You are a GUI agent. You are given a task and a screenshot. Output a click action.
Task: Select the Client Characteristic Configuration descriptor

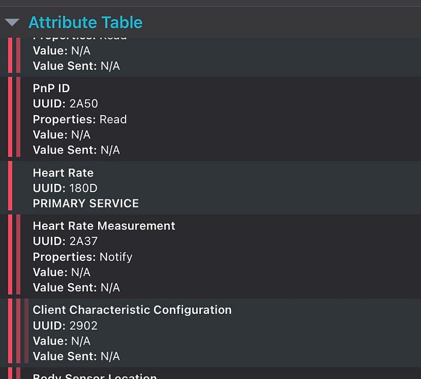210,333
